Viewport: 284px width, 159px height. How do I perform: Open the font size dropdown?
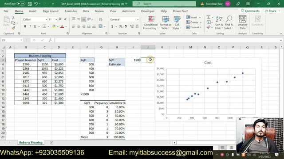click(x=56, y=19)
